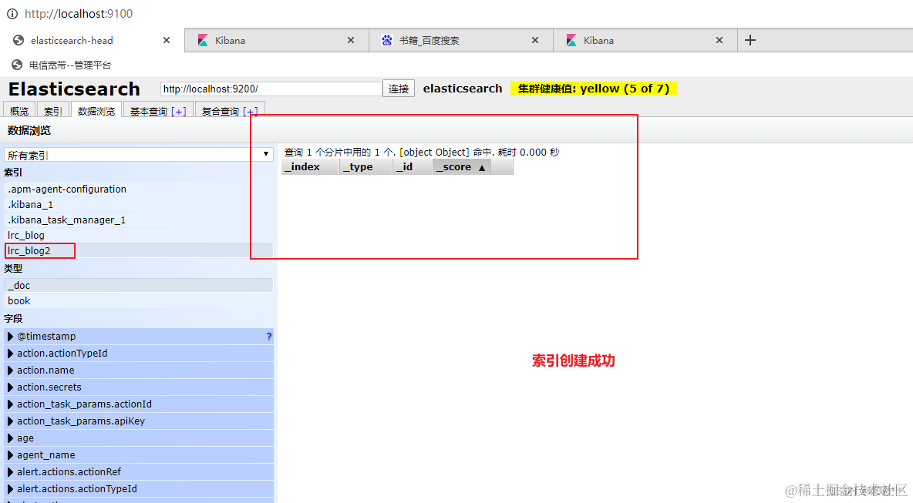
Task: Select the lrc_blog index
Action: coord(139,235)
